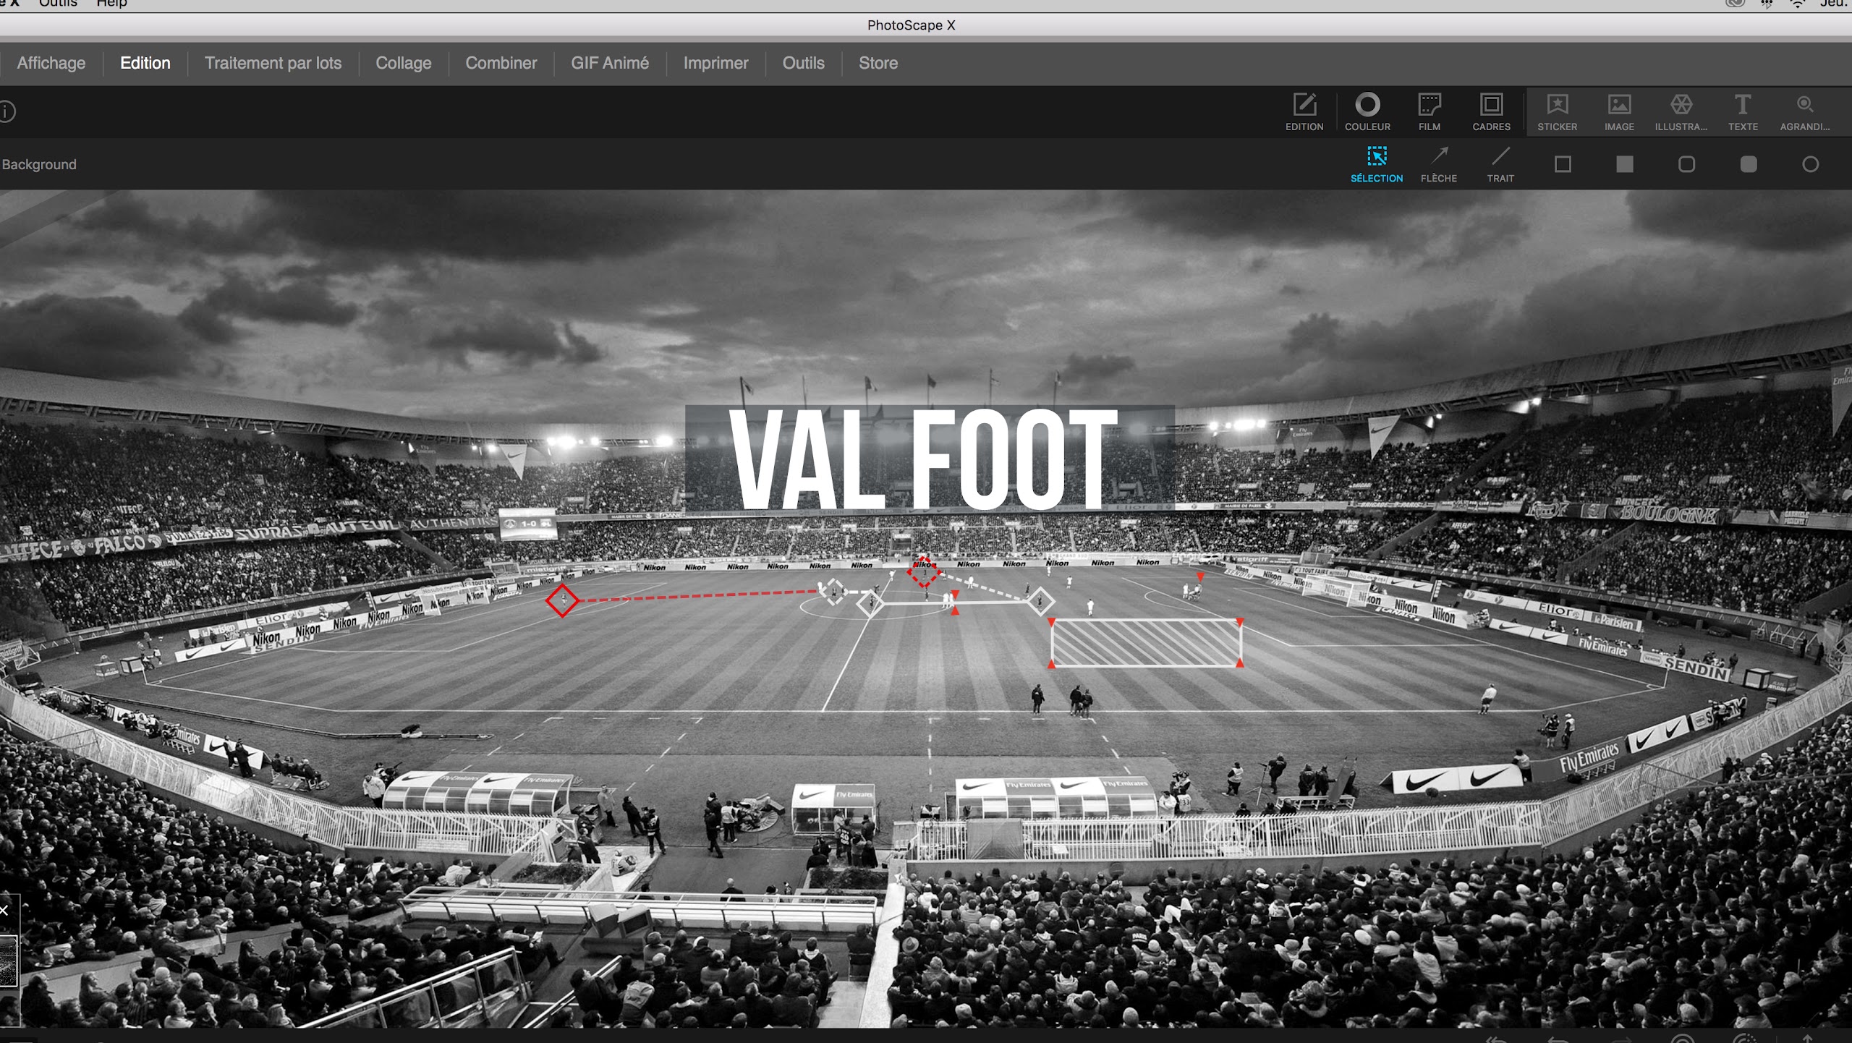Switch to the Collage tab
This screenshot has width=1852, height=1043.
pos(404,63)
